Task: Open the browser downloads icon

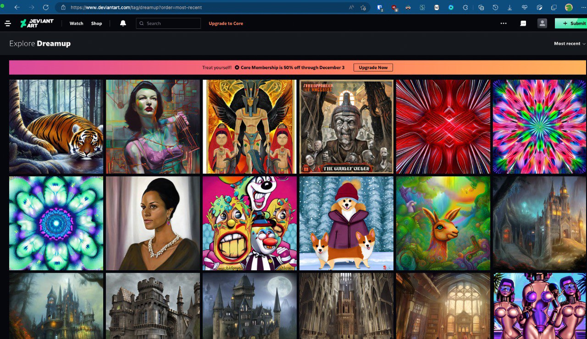Action: point(510,7)
